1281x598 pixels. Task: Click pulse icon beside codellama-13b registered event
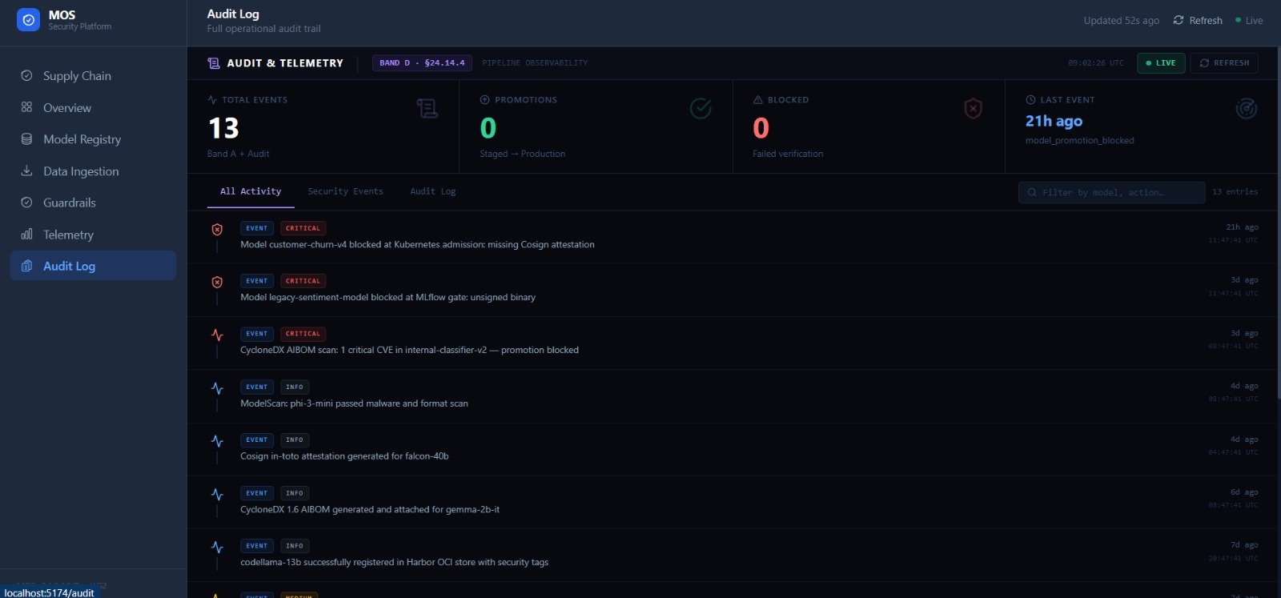[x=217, y=548]
